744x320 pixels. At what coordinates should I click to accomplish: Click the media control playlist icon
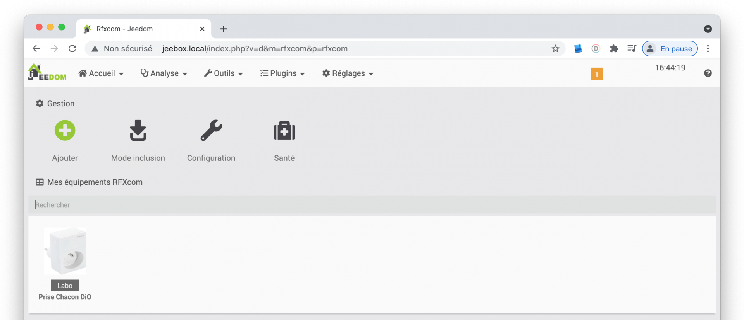pyautogui.click(x=632, y=48)
